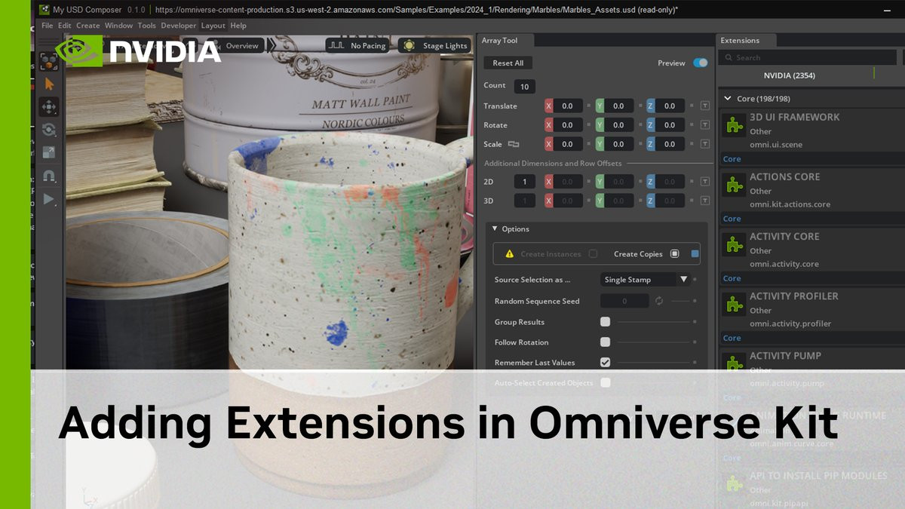
Task: Activate the Scale tool in viewport toolbar
Action: (x=49, y=152)
